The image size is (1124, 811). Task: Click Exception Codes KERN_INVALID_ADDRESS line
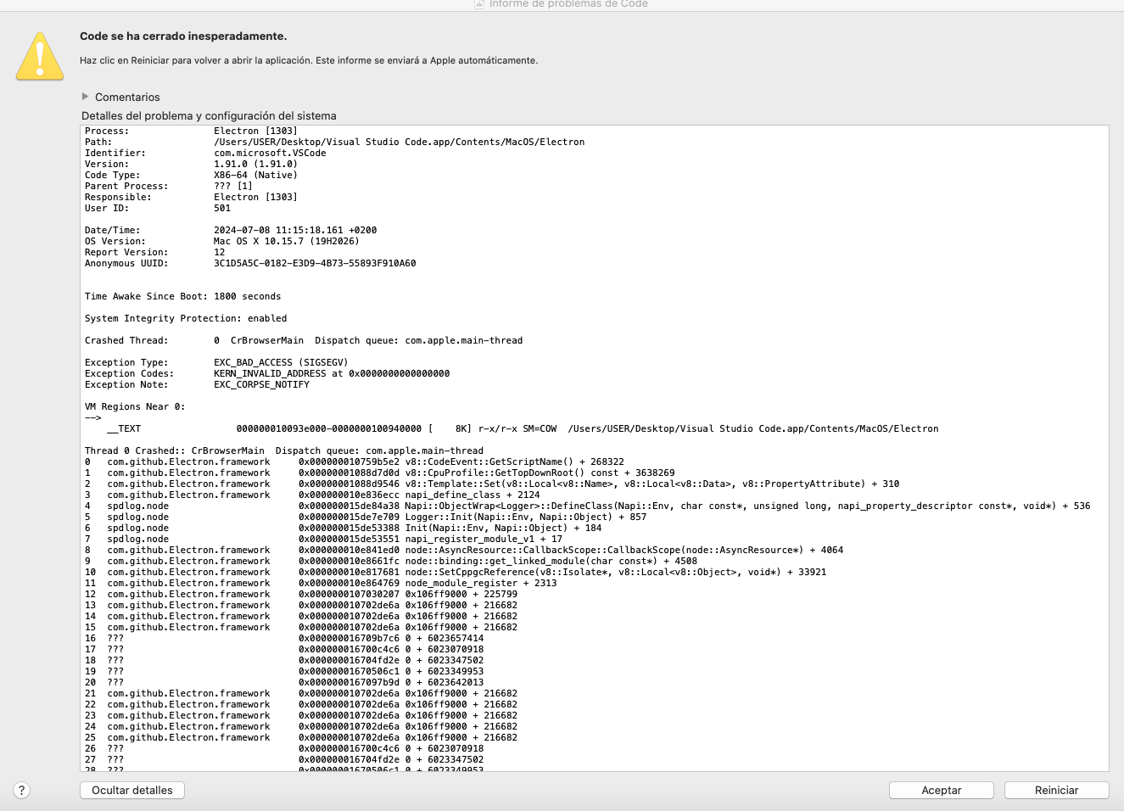(267, 373)
